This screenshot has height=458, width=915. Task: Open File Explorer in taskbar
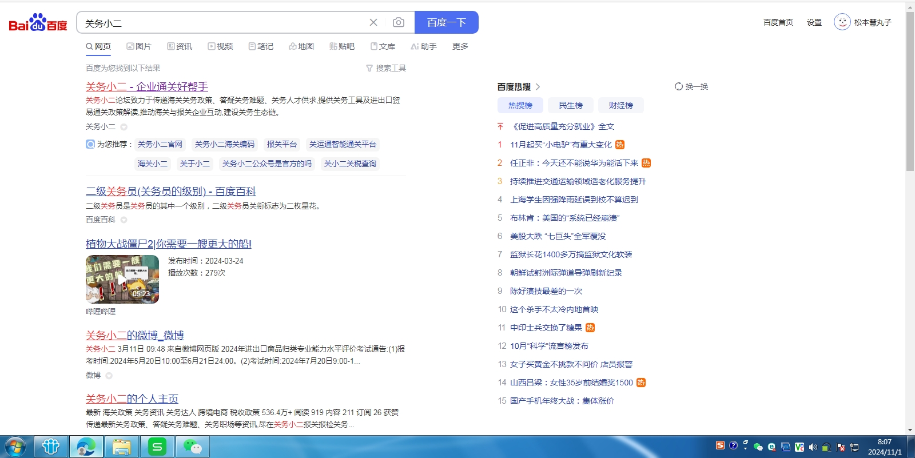121,447
